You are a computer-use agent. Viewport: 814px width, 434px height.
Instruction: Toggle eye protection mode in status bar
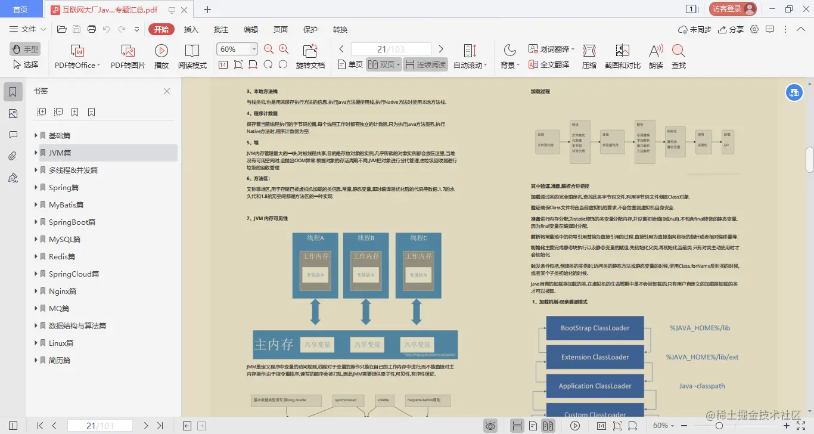pyautogui.click(x=490, y=426)
